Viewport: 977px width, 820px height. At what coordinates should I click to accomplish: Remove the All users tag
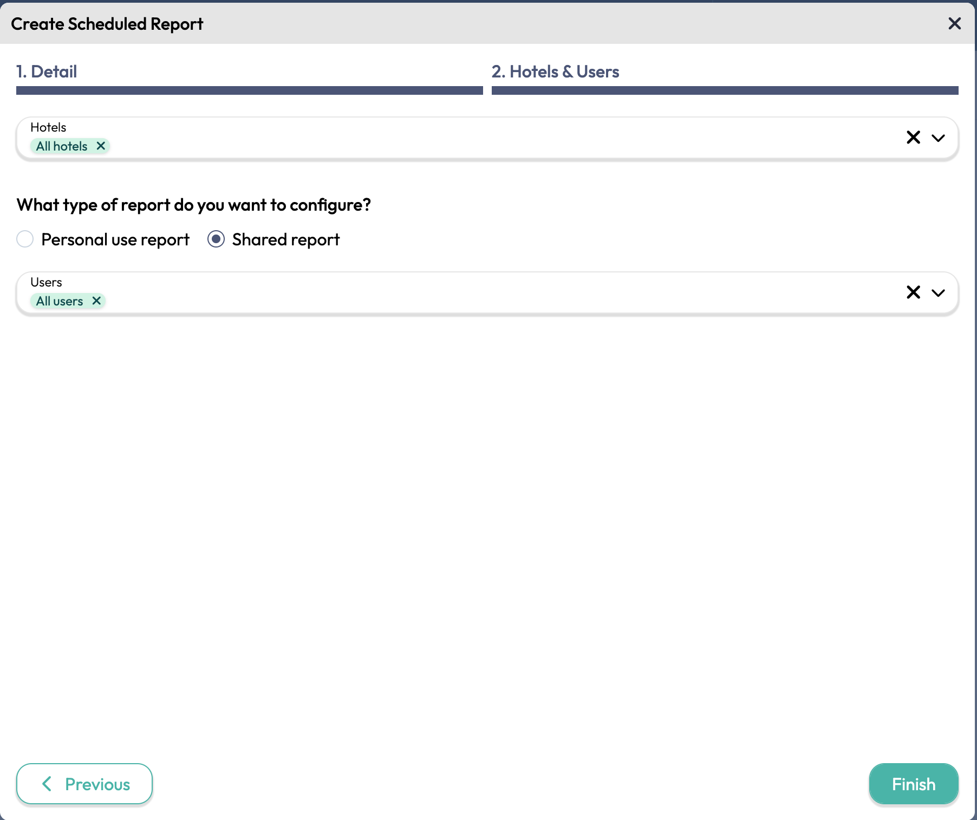coord(96,301)
